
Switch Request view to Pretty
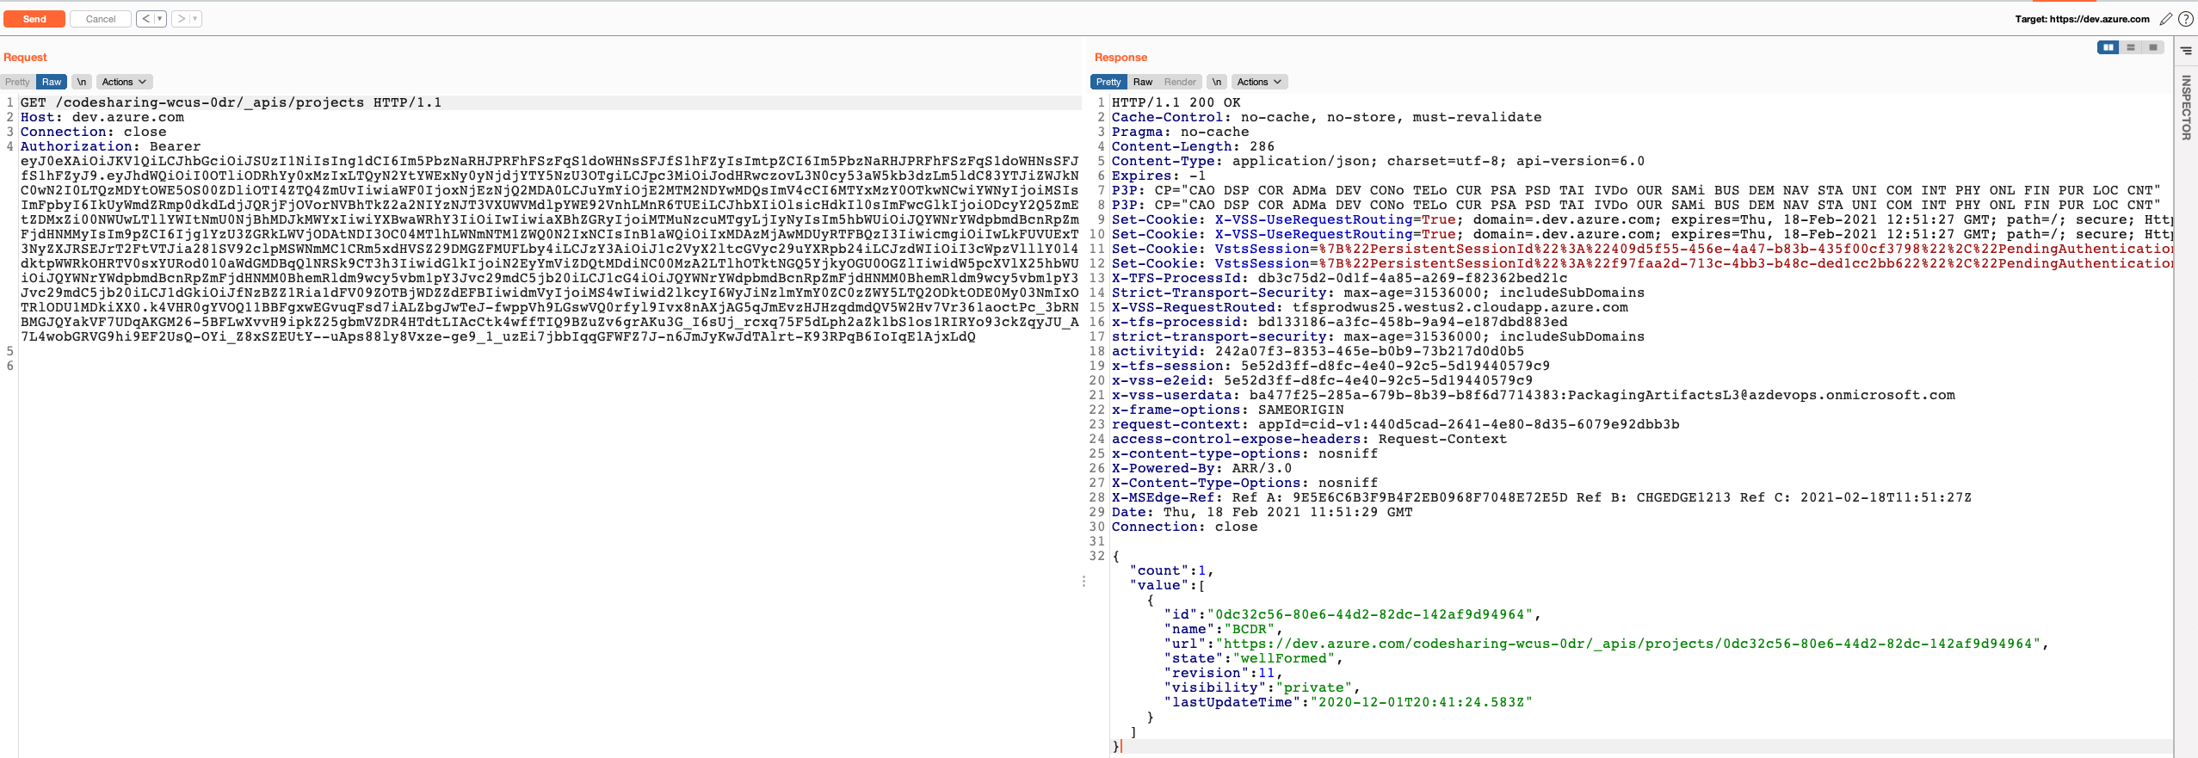click(17, 82)
